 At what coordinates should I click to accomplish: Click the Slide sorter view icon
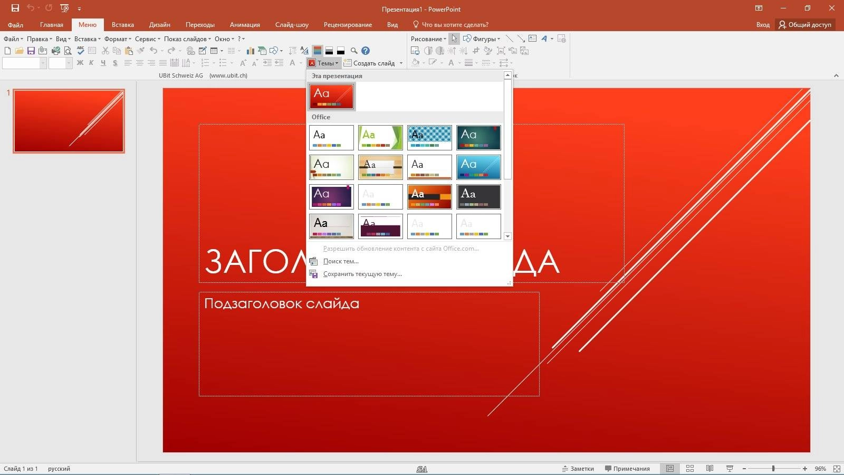(x=689, y=468)
